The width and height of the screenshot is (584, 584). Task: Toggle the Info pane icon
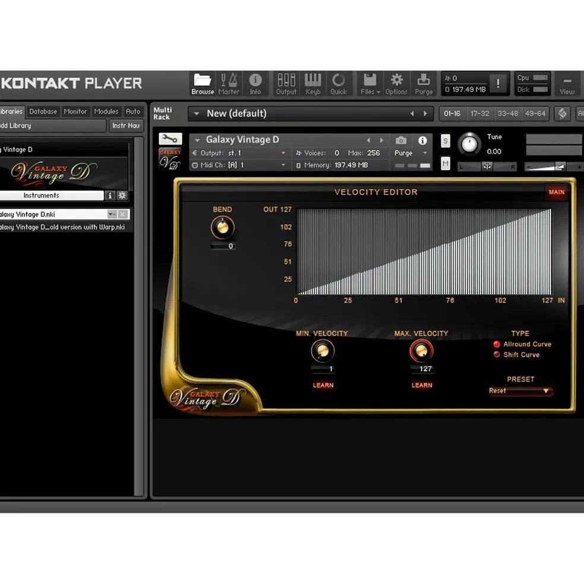tap(255, 84)
